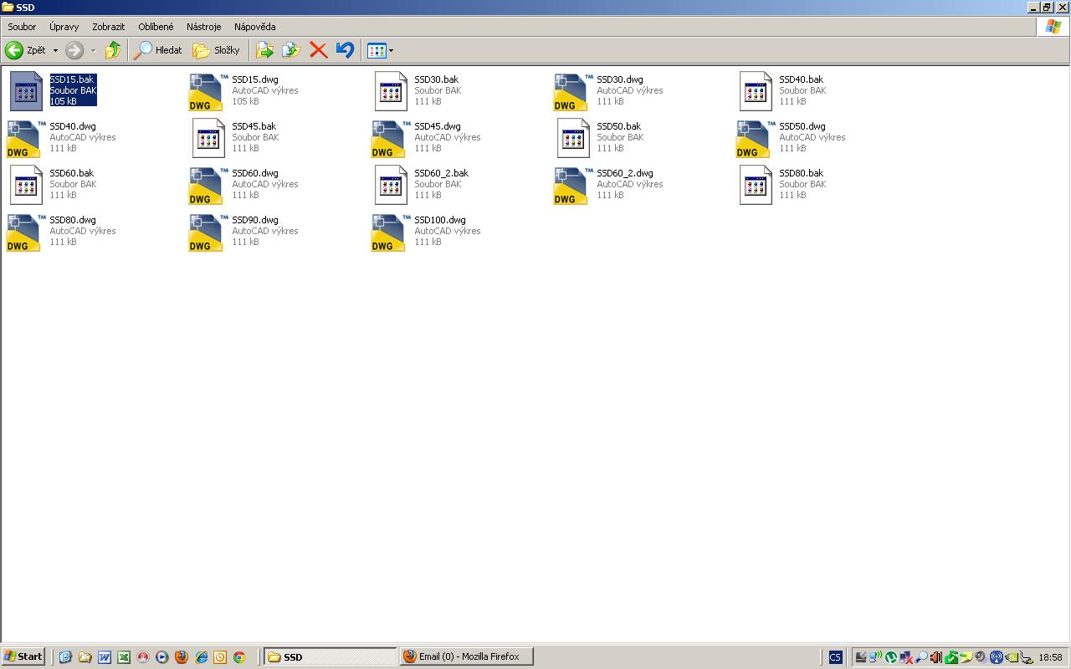Select the SSD30.dwg AutoCAD icon
This screenshot has height=669, width=1071.
[573, 91]
